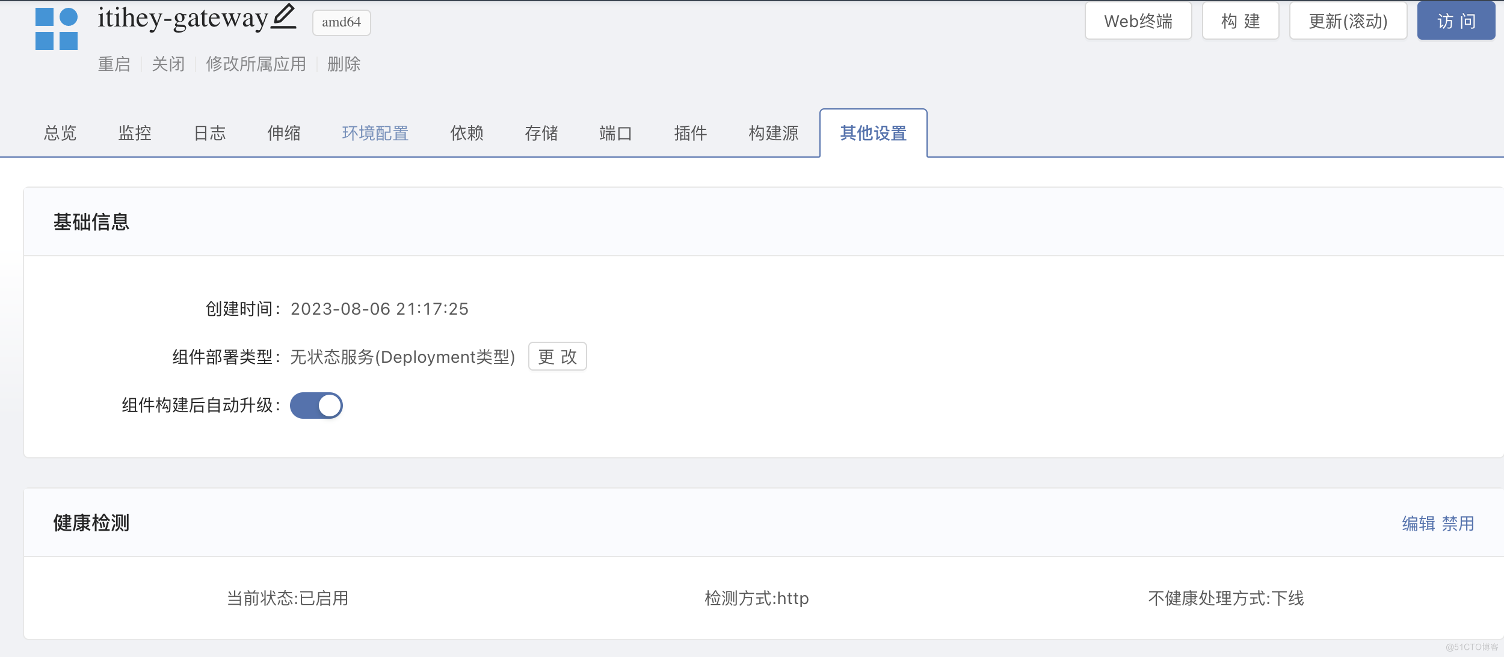Go to the 构建源 tab
The height and width of the screenshot is (657, 1504).
pos(774,133)
